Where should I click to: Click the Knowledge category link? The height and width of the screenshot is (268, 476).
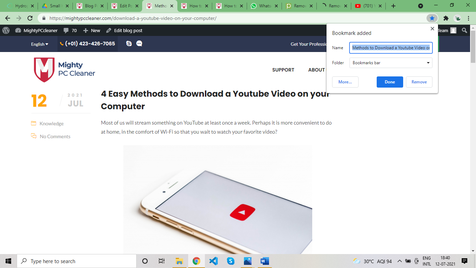[x=52, y=124]
